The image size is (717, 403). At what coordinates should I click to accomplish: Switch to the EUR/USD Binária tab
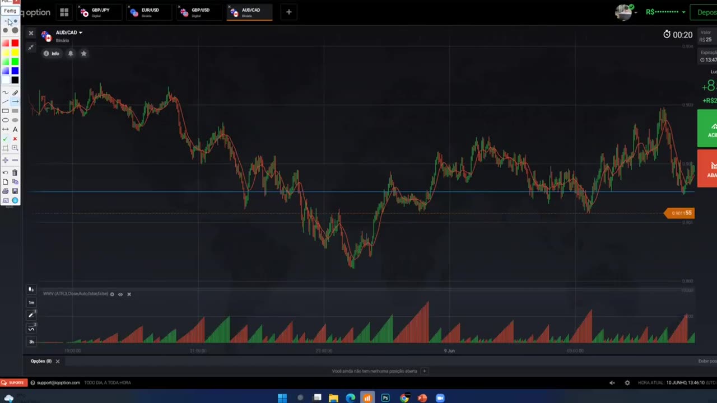[150, 12]
